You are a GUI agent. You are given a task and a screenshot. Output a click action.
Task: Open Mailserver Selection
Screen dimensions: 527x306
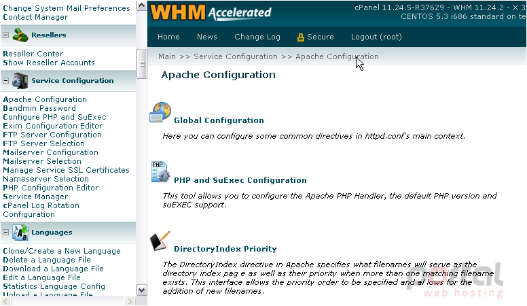(42, 161)
